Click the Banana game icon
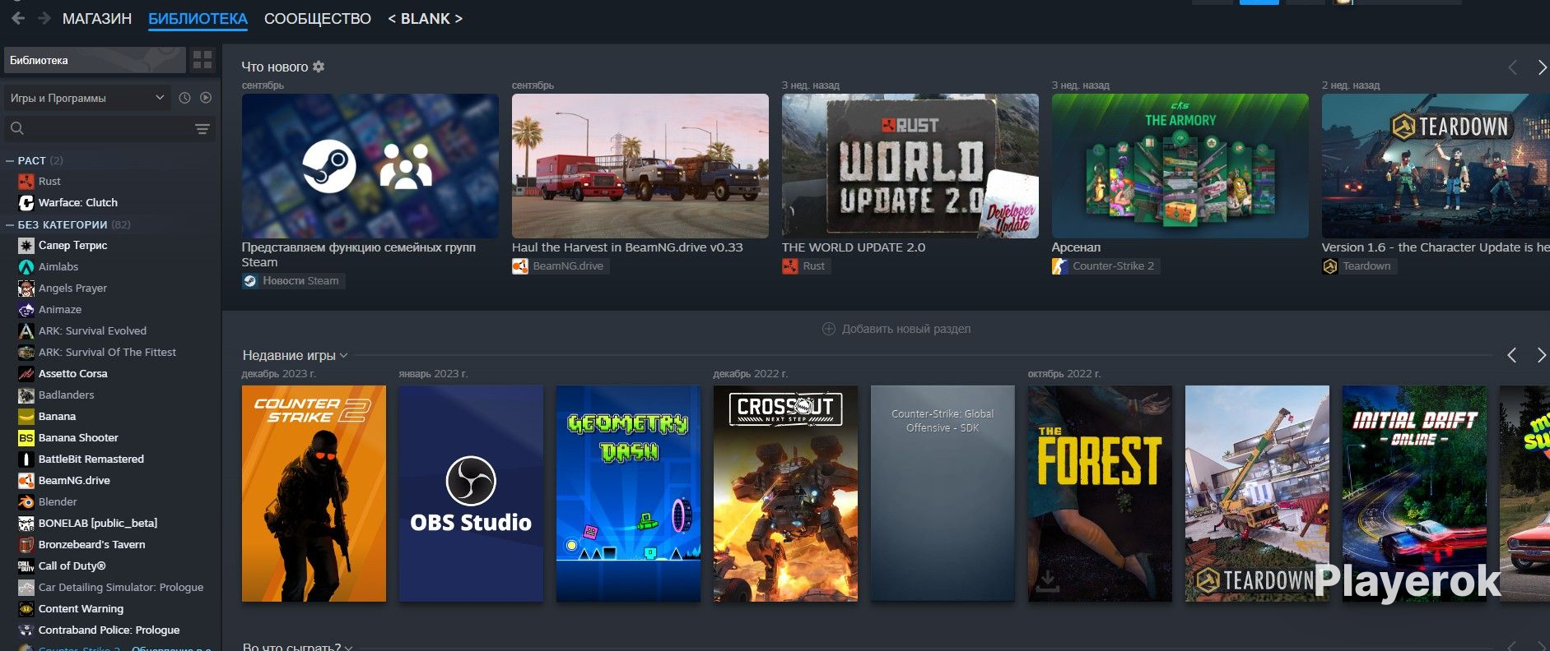This screenshot has width=1550, height=651. (x=26, y=417)
